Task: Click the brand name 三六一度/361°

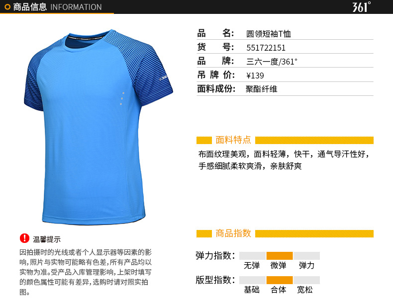Action: click(272, 62)
